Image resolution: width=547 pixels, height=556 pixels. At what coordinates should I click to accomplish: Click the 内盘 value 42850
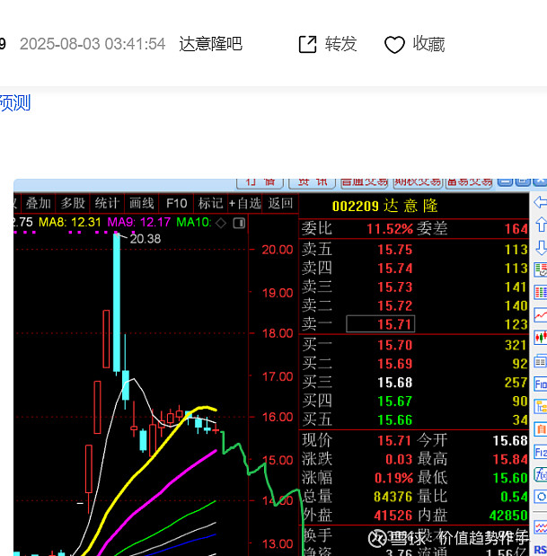click(x=508, y=516)
